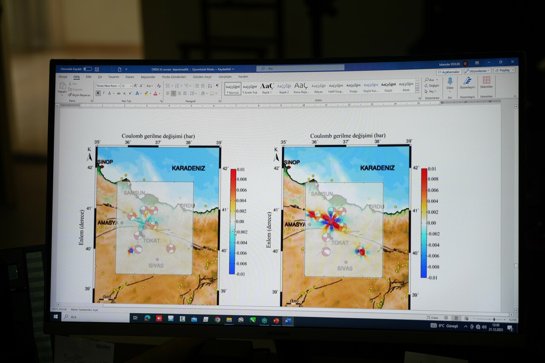
Task: Toggle italic (T) formatting
Action: click(103, 93)
